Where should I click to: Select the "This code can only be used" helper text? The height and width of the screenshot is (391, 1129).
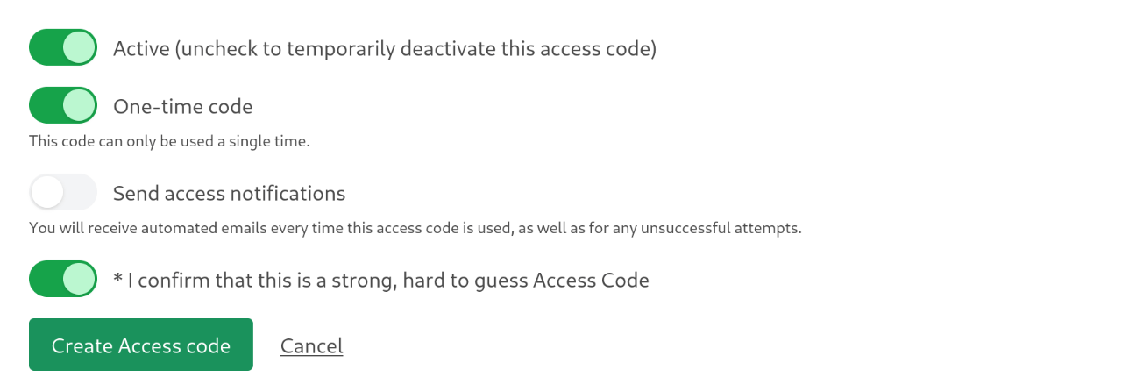tap(169, 140)
